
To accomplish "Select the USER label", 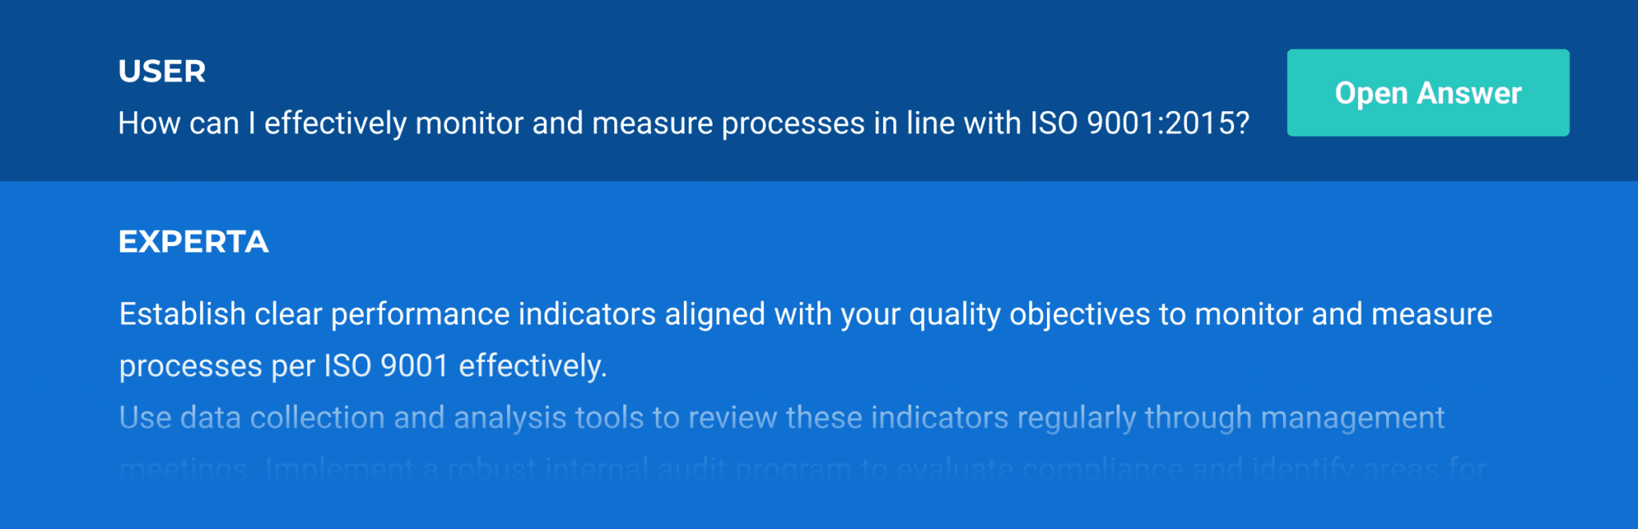I will pyautogui.click(x=161, y=70).
